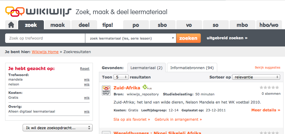285x134 pixels.
Task: Open the material type dropdown in search bar
Action: (130, 38)
